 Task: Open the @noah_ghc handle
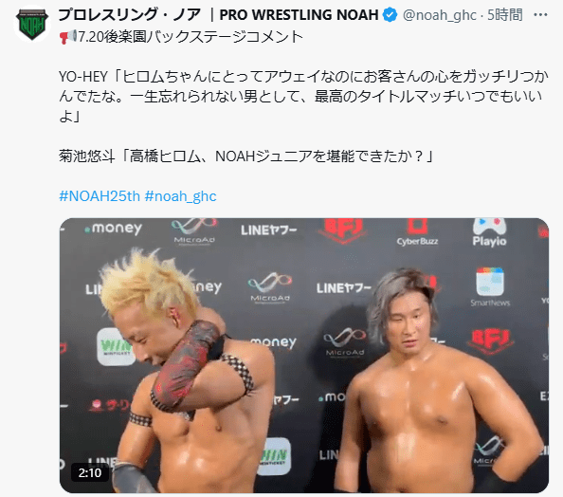tap(440, 15)
